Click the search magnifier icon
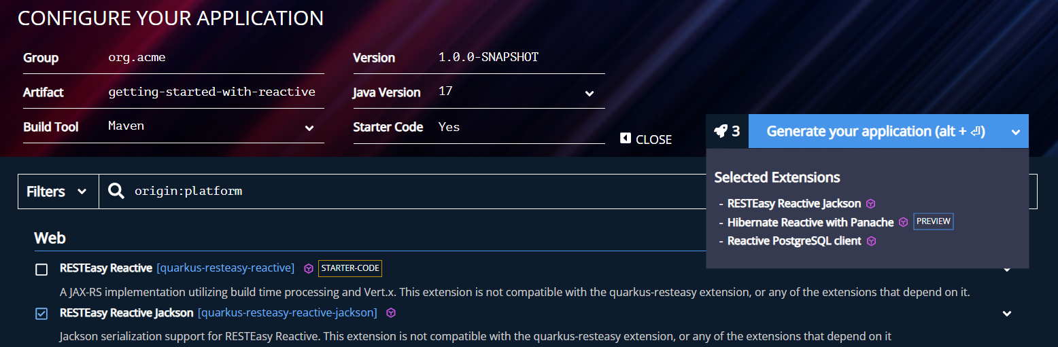1058x347 pixels. coord(116,191)
